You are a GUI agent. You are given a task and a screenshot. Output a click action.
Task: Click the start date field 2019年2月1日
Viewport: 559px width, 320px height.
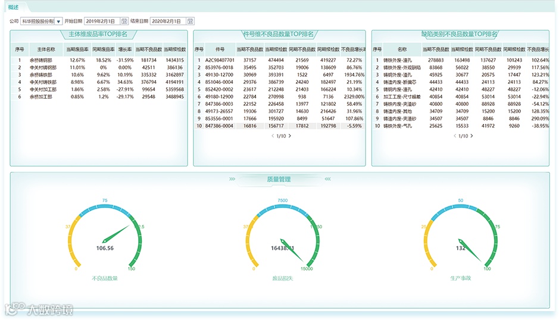102,21
